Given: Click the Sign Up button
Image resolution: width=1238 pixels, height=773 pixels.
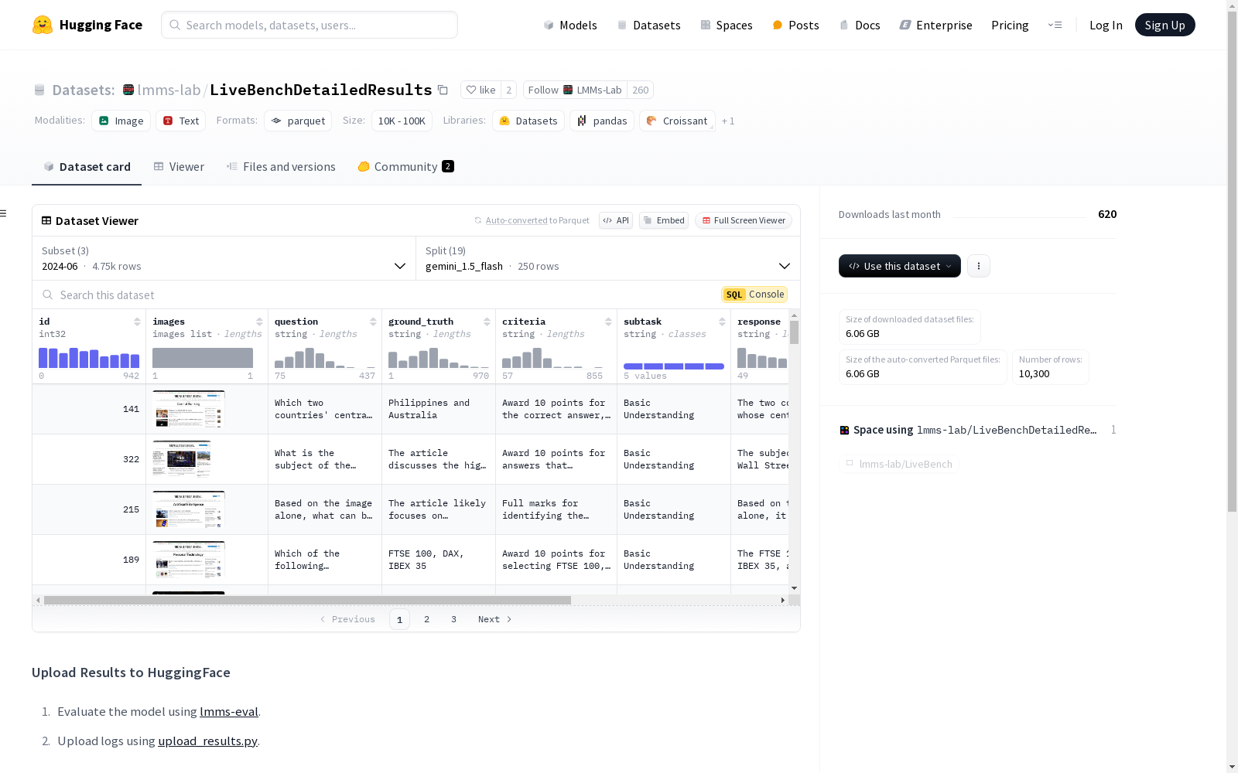Looking at the screenshot, I should pos(1165,25).
